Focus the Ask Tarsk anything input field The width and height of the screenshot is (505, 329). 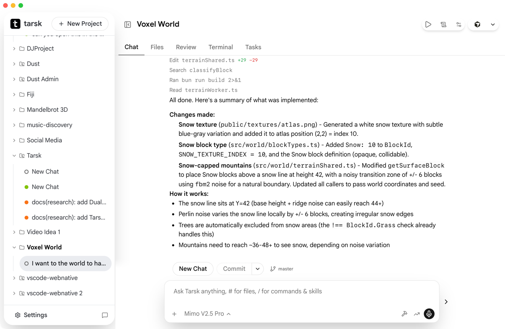[301, 292]
